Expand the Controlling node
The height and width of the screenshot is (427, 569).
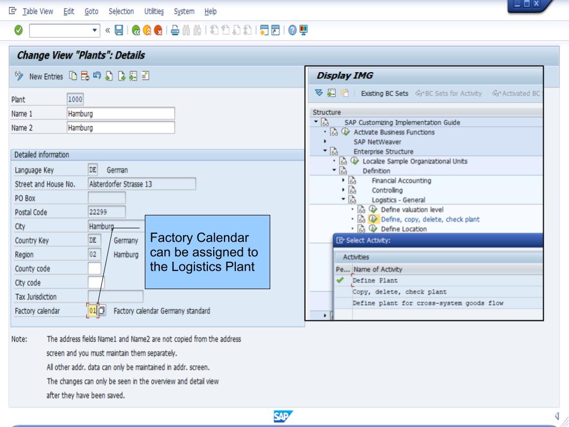pyautogui.click(x=343, y=190)
